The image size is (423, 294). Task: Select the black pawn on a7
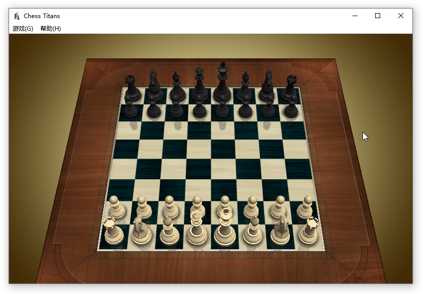click(x=131, y=106)
